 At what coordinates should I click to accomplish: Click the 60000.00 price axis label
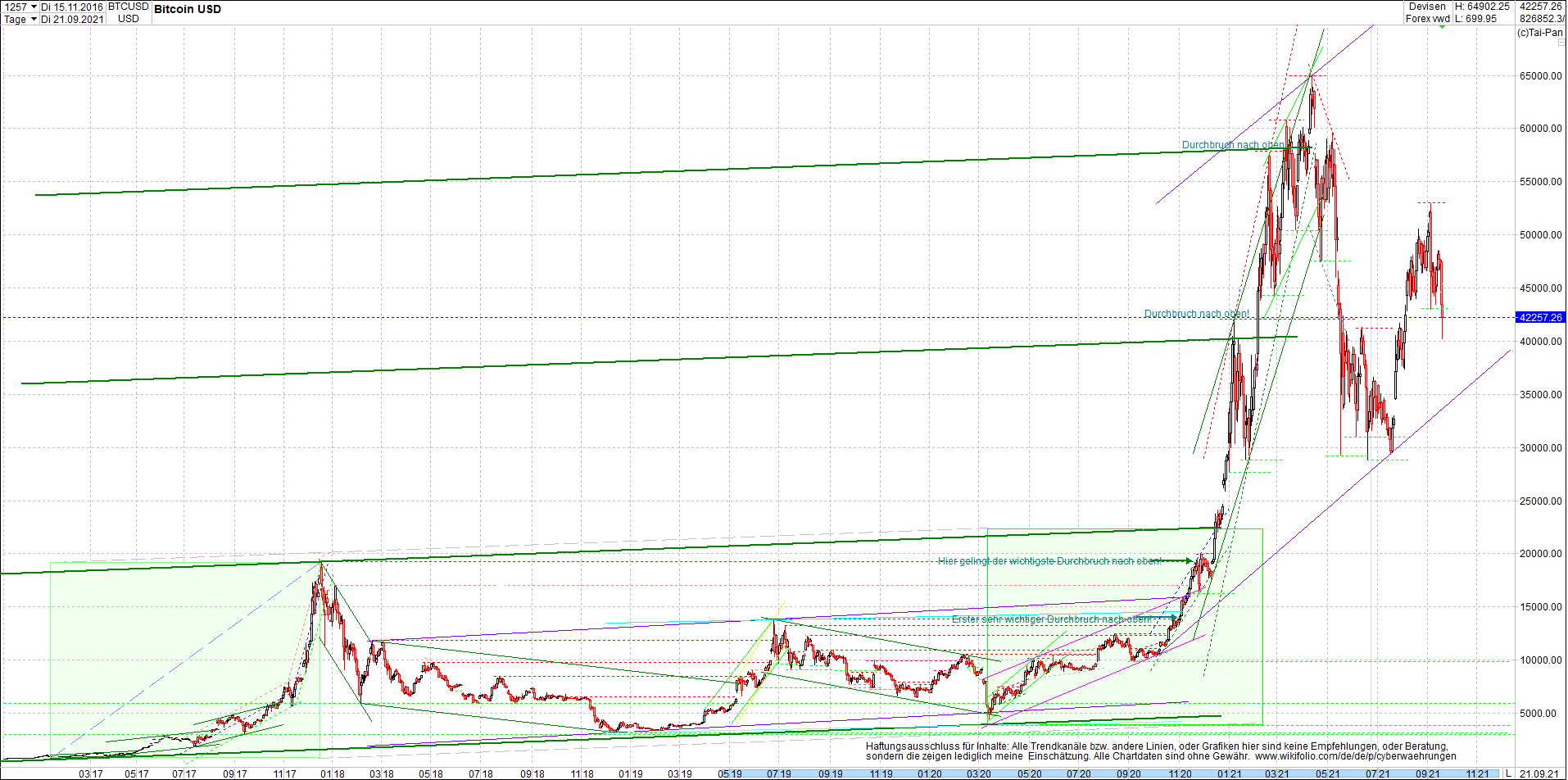1540,129
